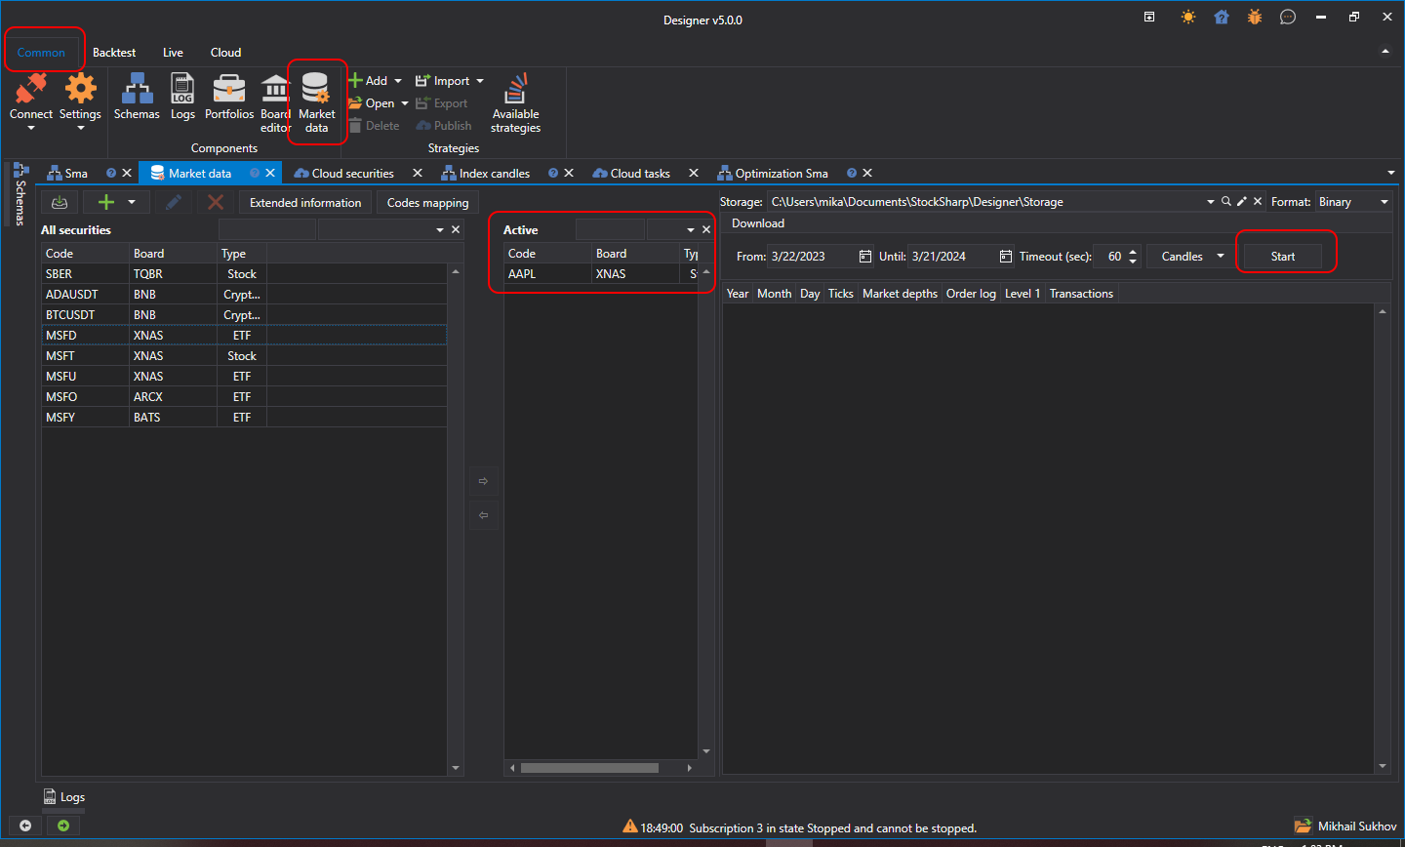
Task: Open the Schemas component
Action: pyautogui.click(x=137, y=98)
